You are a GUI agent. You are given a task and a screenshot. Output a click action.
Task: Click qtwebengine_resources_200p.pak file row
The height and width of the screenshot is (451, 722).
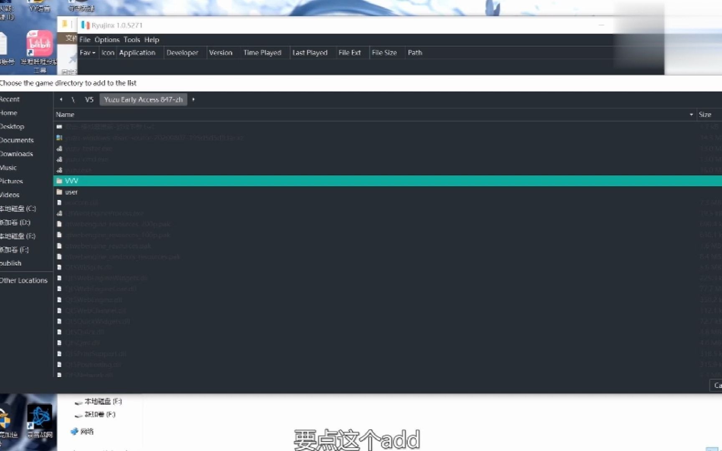tap(387, 224)
